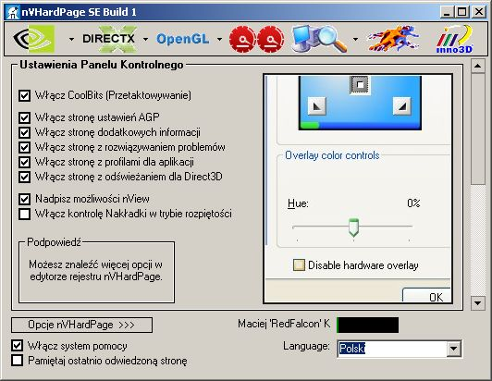Click the vertical scrollbar thumb
Image resolution: width=492 pixels, height=381 pixels.
[477, 129]
